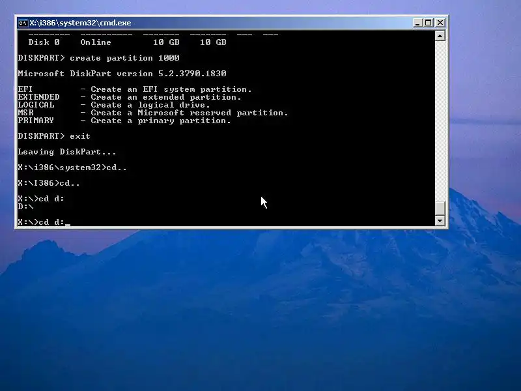This screenshot has height=391, width=521.
Task: Click the console vertical scrollbar thumb
Action: (440, 209)
